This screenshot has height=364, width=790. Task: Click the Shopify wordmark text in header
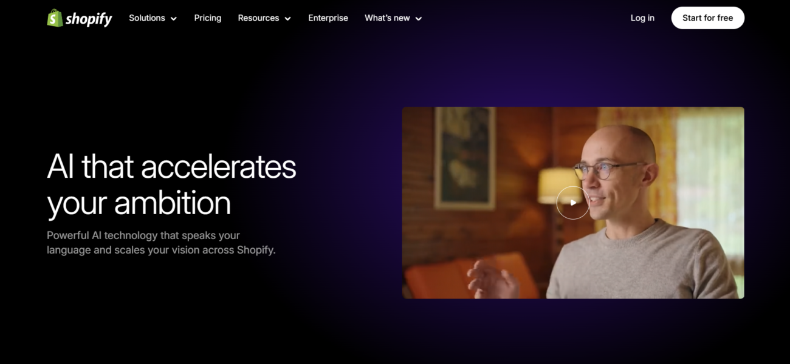tap(89, 19)
